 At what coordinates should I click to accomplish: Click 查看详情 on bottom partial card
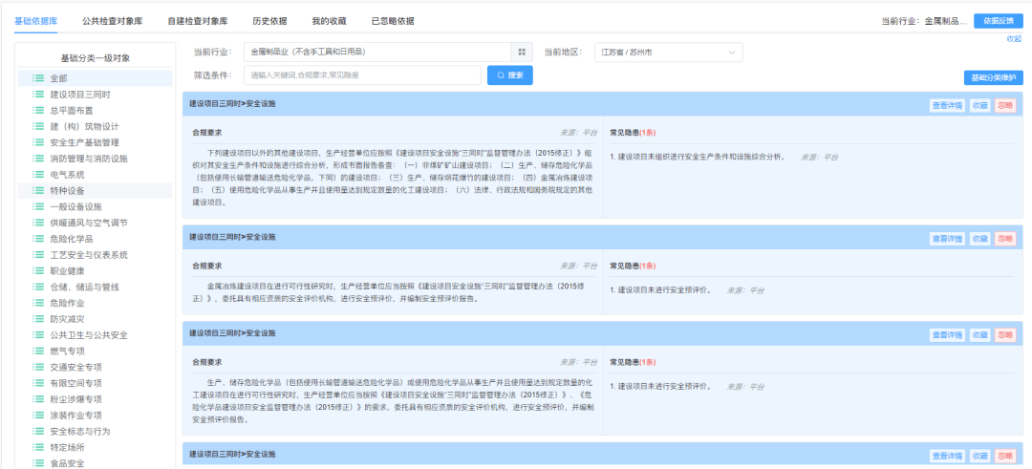point(947,456)
